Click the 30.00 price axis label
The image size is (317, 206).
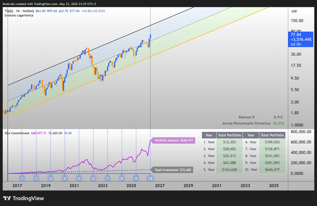[296, 54]
